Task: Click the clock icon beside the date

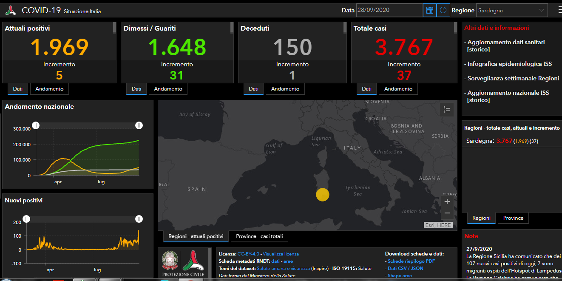Action: coord(443,10)
